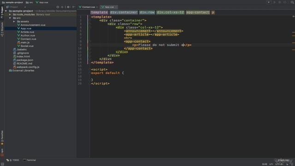
Task: Click the closing </template> tag line
Action: (x=102, y=63)
